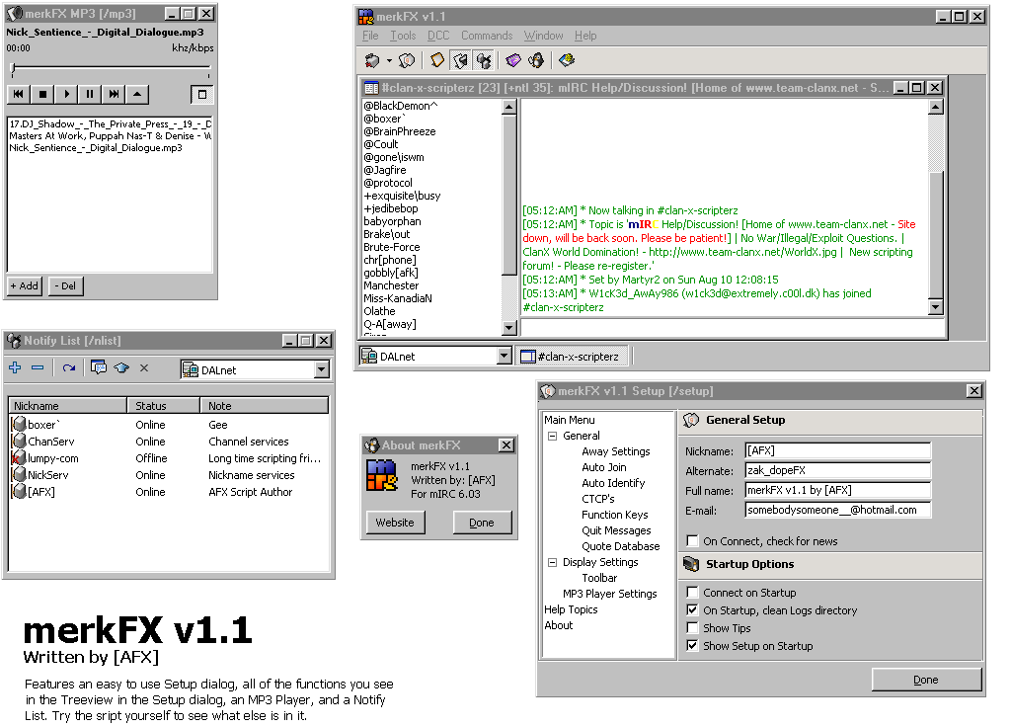Open the dropdown arrow beside the connect icon
1011x727 pixels.
[389, 61]
